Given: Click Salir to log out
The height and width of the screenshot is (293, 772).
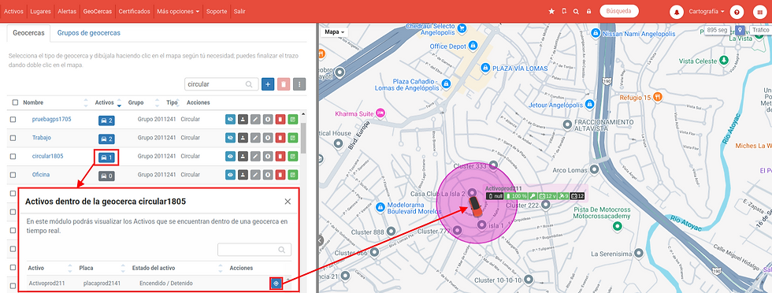Looking at the screenshot, I should [x=239, y=11].
